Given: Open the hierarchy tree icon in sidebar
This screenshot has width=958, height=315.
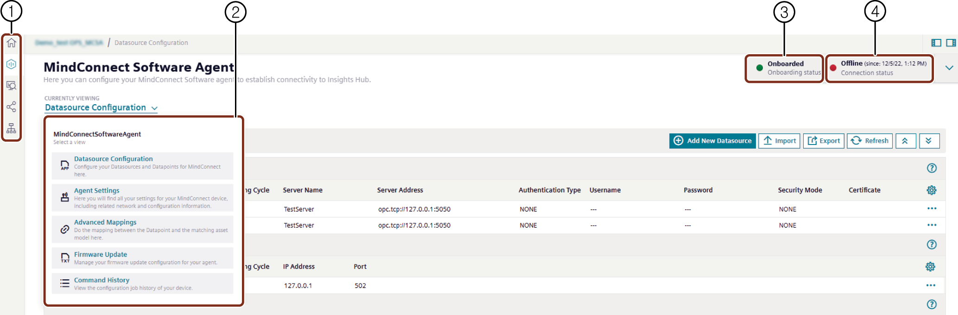Looking at the screenshot, I should [x=12, y=128].
